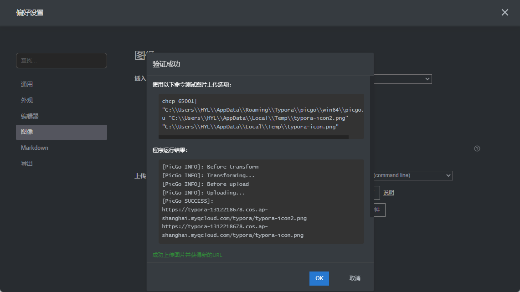The height and width of the screenshot is (292, 520).
Task: Click the dialog vertical scrollbar
Action: [372, 147]
